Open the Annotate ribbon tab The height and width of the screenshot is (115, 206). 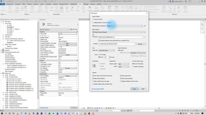click(x=48, y=4)
